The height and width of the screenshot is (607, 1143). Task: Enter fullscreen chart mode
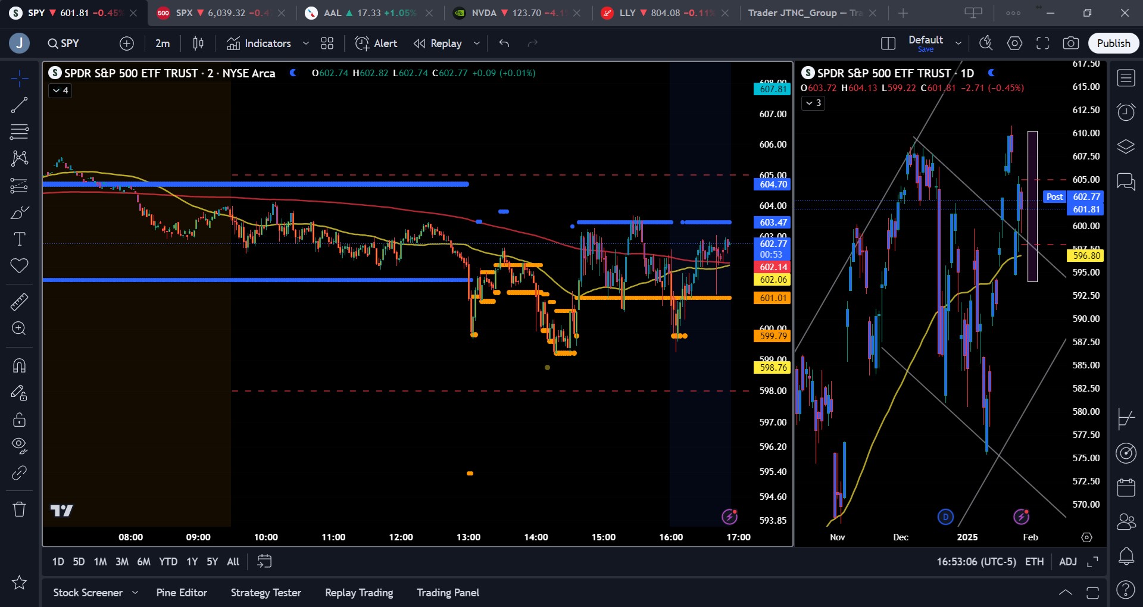(1042, 43)
